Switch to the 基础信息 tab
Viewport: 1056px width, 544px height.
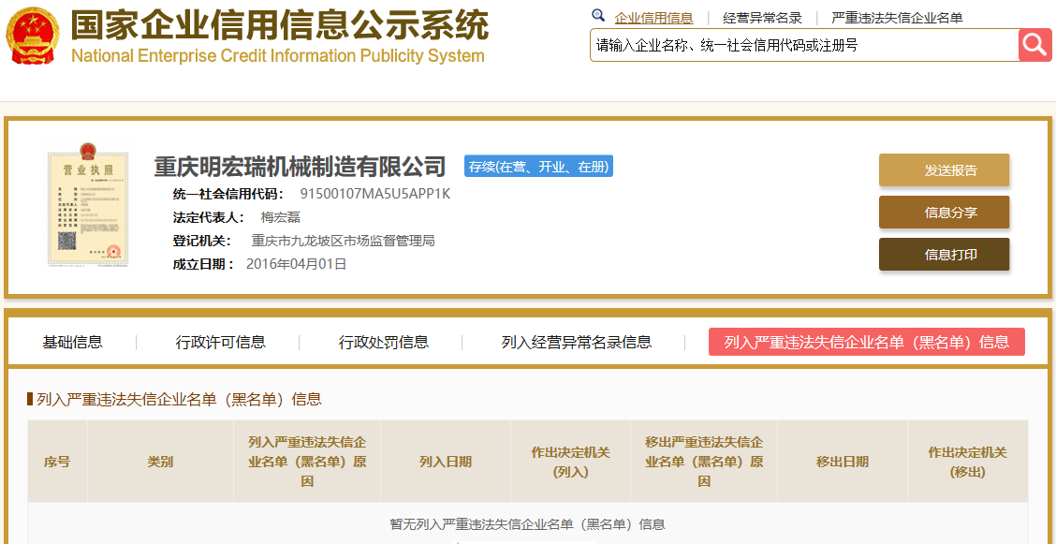73,342
